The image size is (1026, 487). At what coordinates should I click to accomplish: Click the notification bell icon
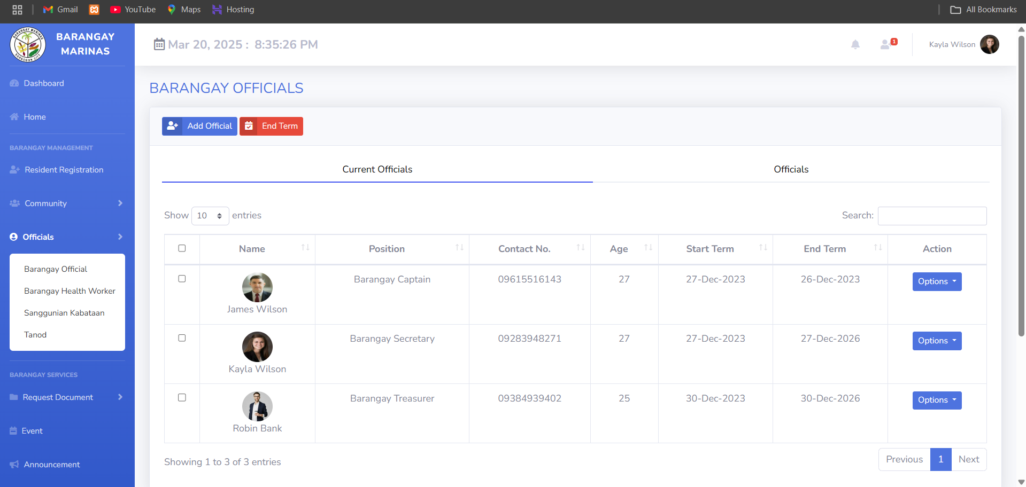(x=855, y=45)
